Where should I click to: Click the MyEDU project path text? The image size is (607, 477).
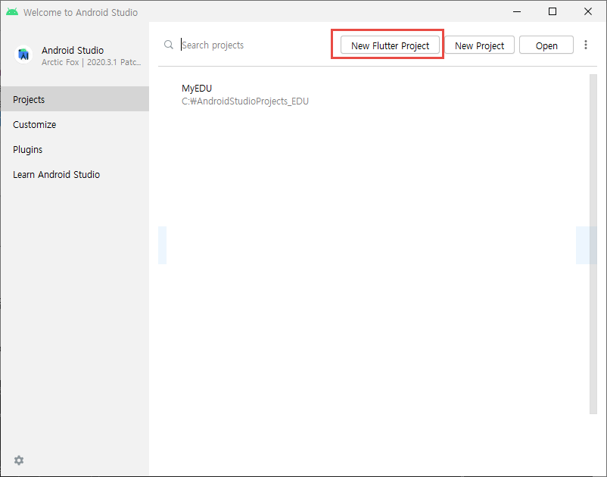245,101
